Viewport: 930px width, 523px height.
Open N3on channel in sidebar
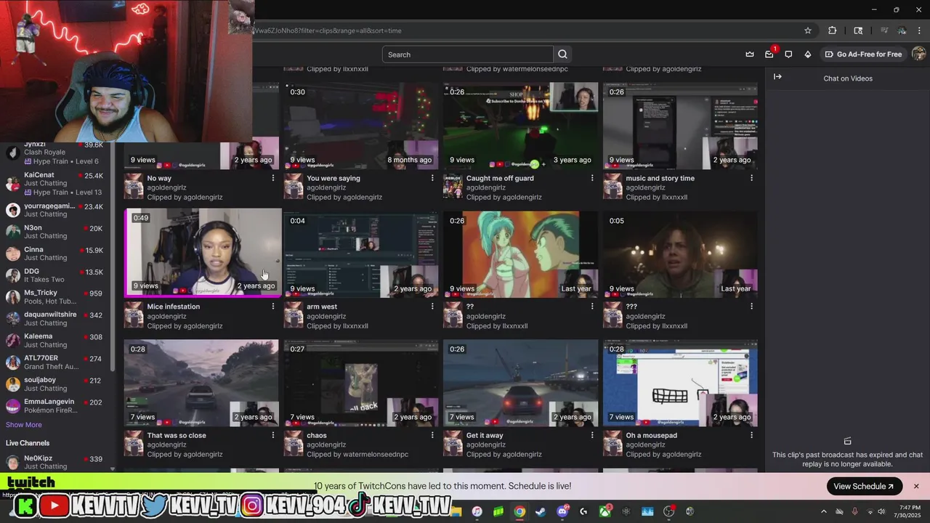[55, 232]
